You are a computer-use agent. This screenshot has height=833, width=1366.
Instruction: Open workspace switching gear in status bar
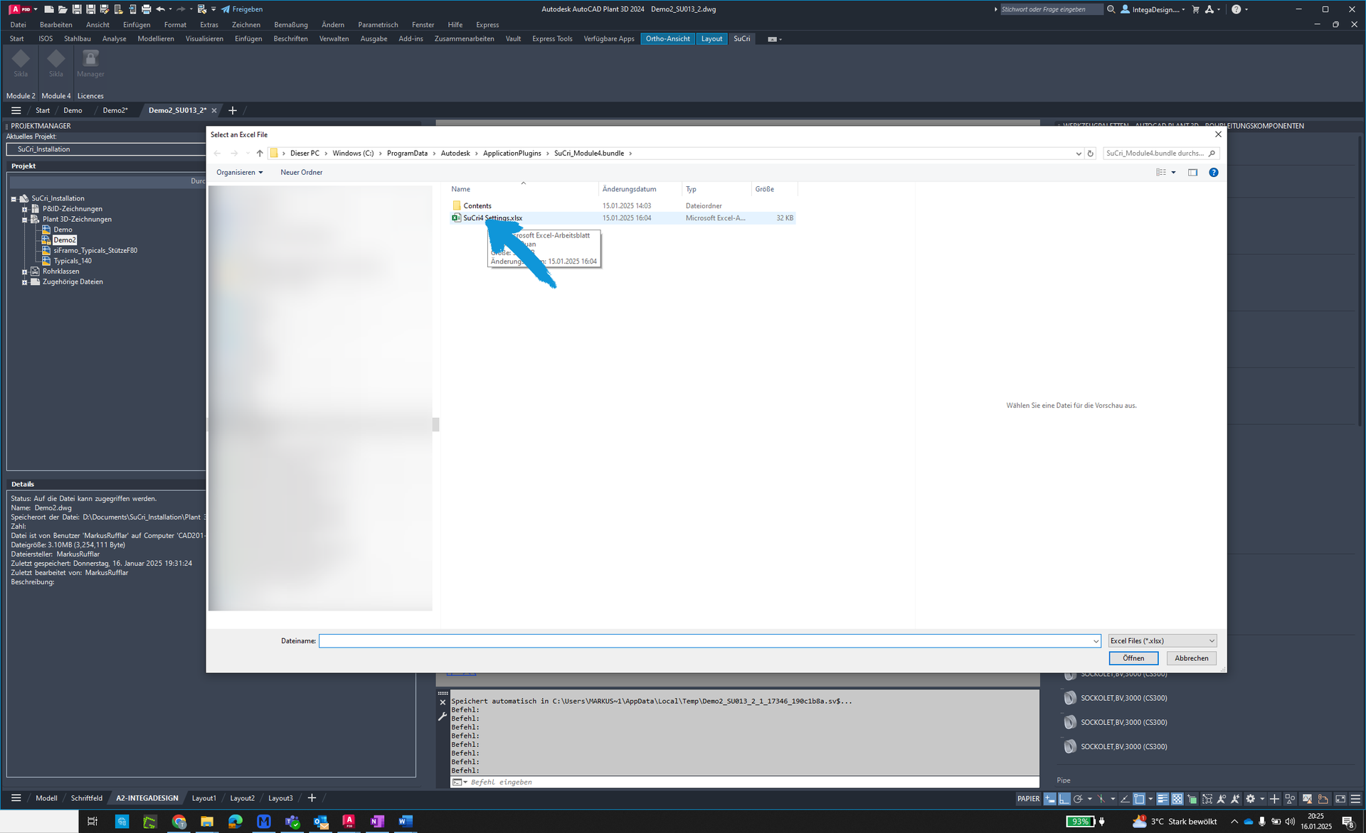pos(1250,800)
